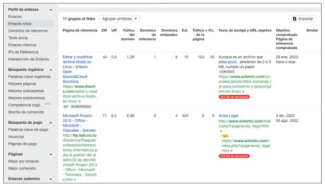Sort by Tráfico de la página column
The height and width of the screenshot is (187, 325).
[198, 34]
